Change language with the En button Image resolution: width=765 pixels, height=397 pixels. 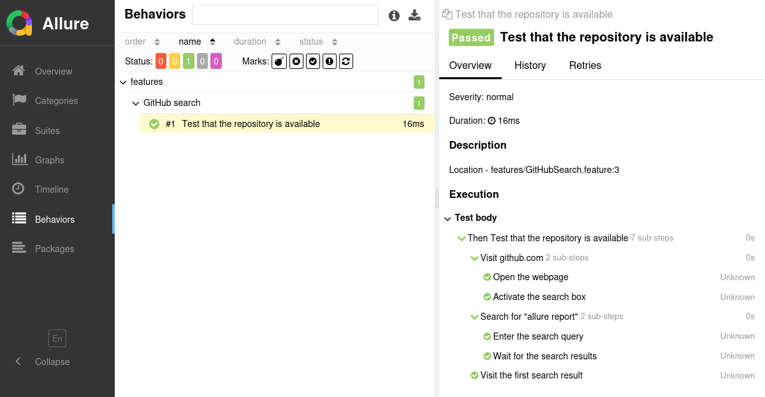57,338
